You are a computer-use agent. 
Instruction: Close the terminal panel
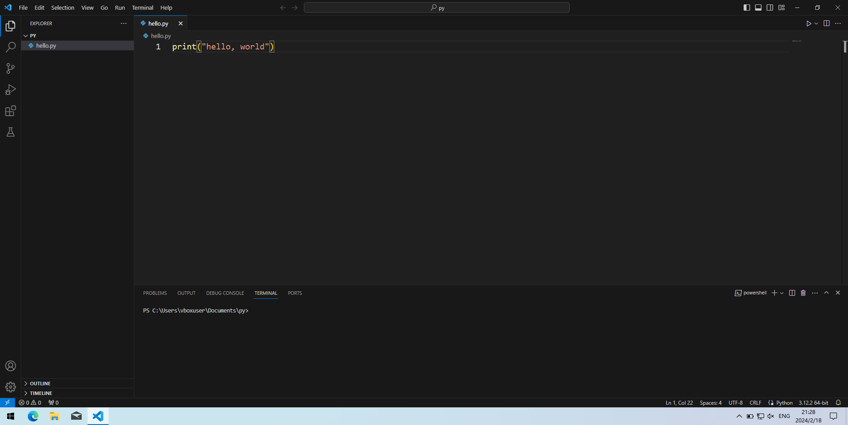click(838, 293)
